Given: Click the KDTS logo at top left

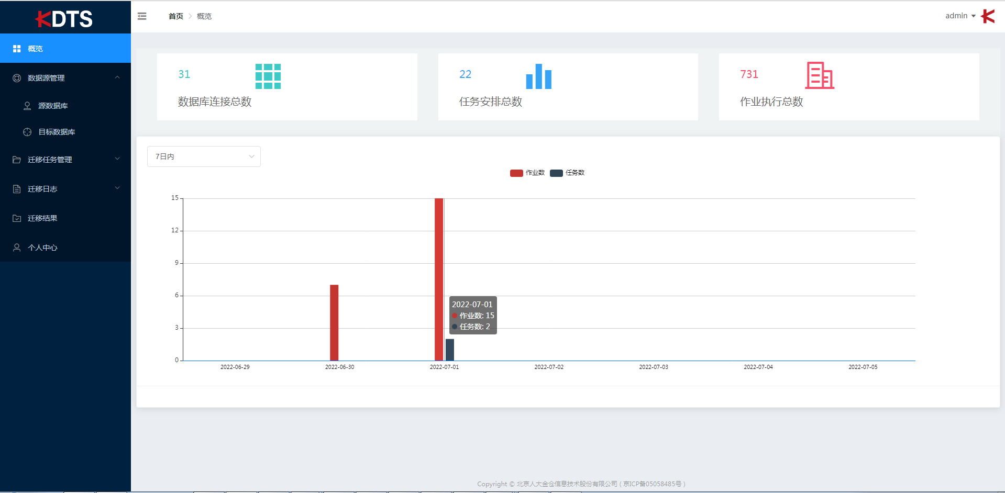Looking at the screenshot, I should coord(64,17).
